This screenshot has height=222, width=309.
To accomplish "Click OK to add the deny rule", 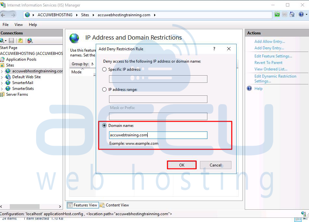I will coord(182,165).
